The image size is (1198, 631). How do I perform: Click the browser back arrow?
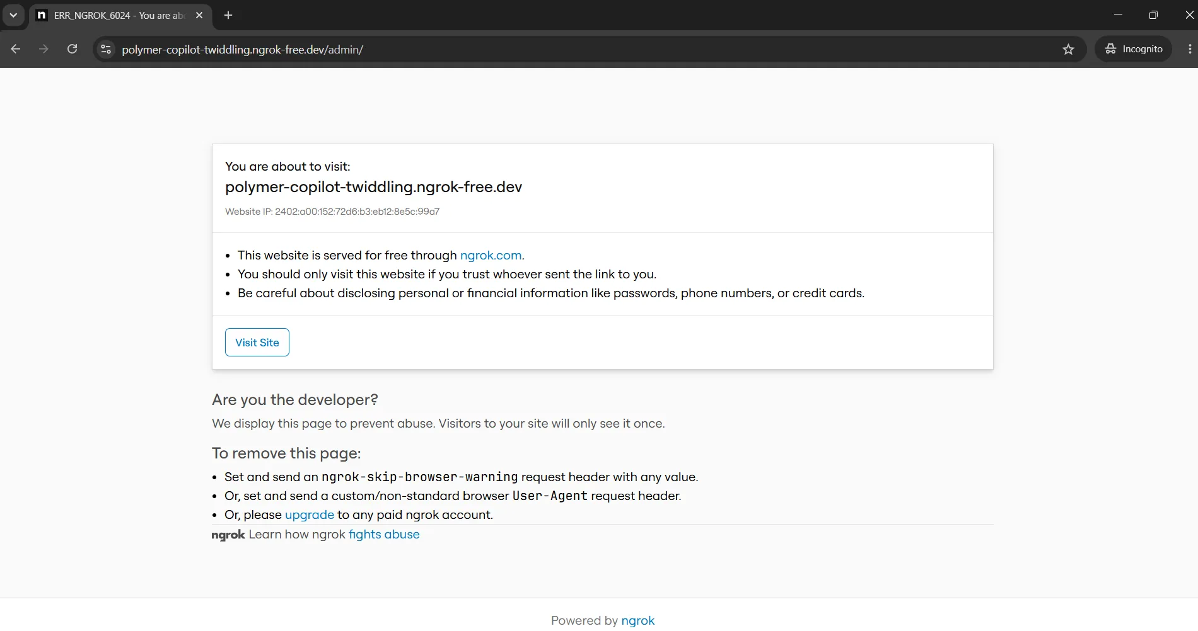tap(16, 49)
